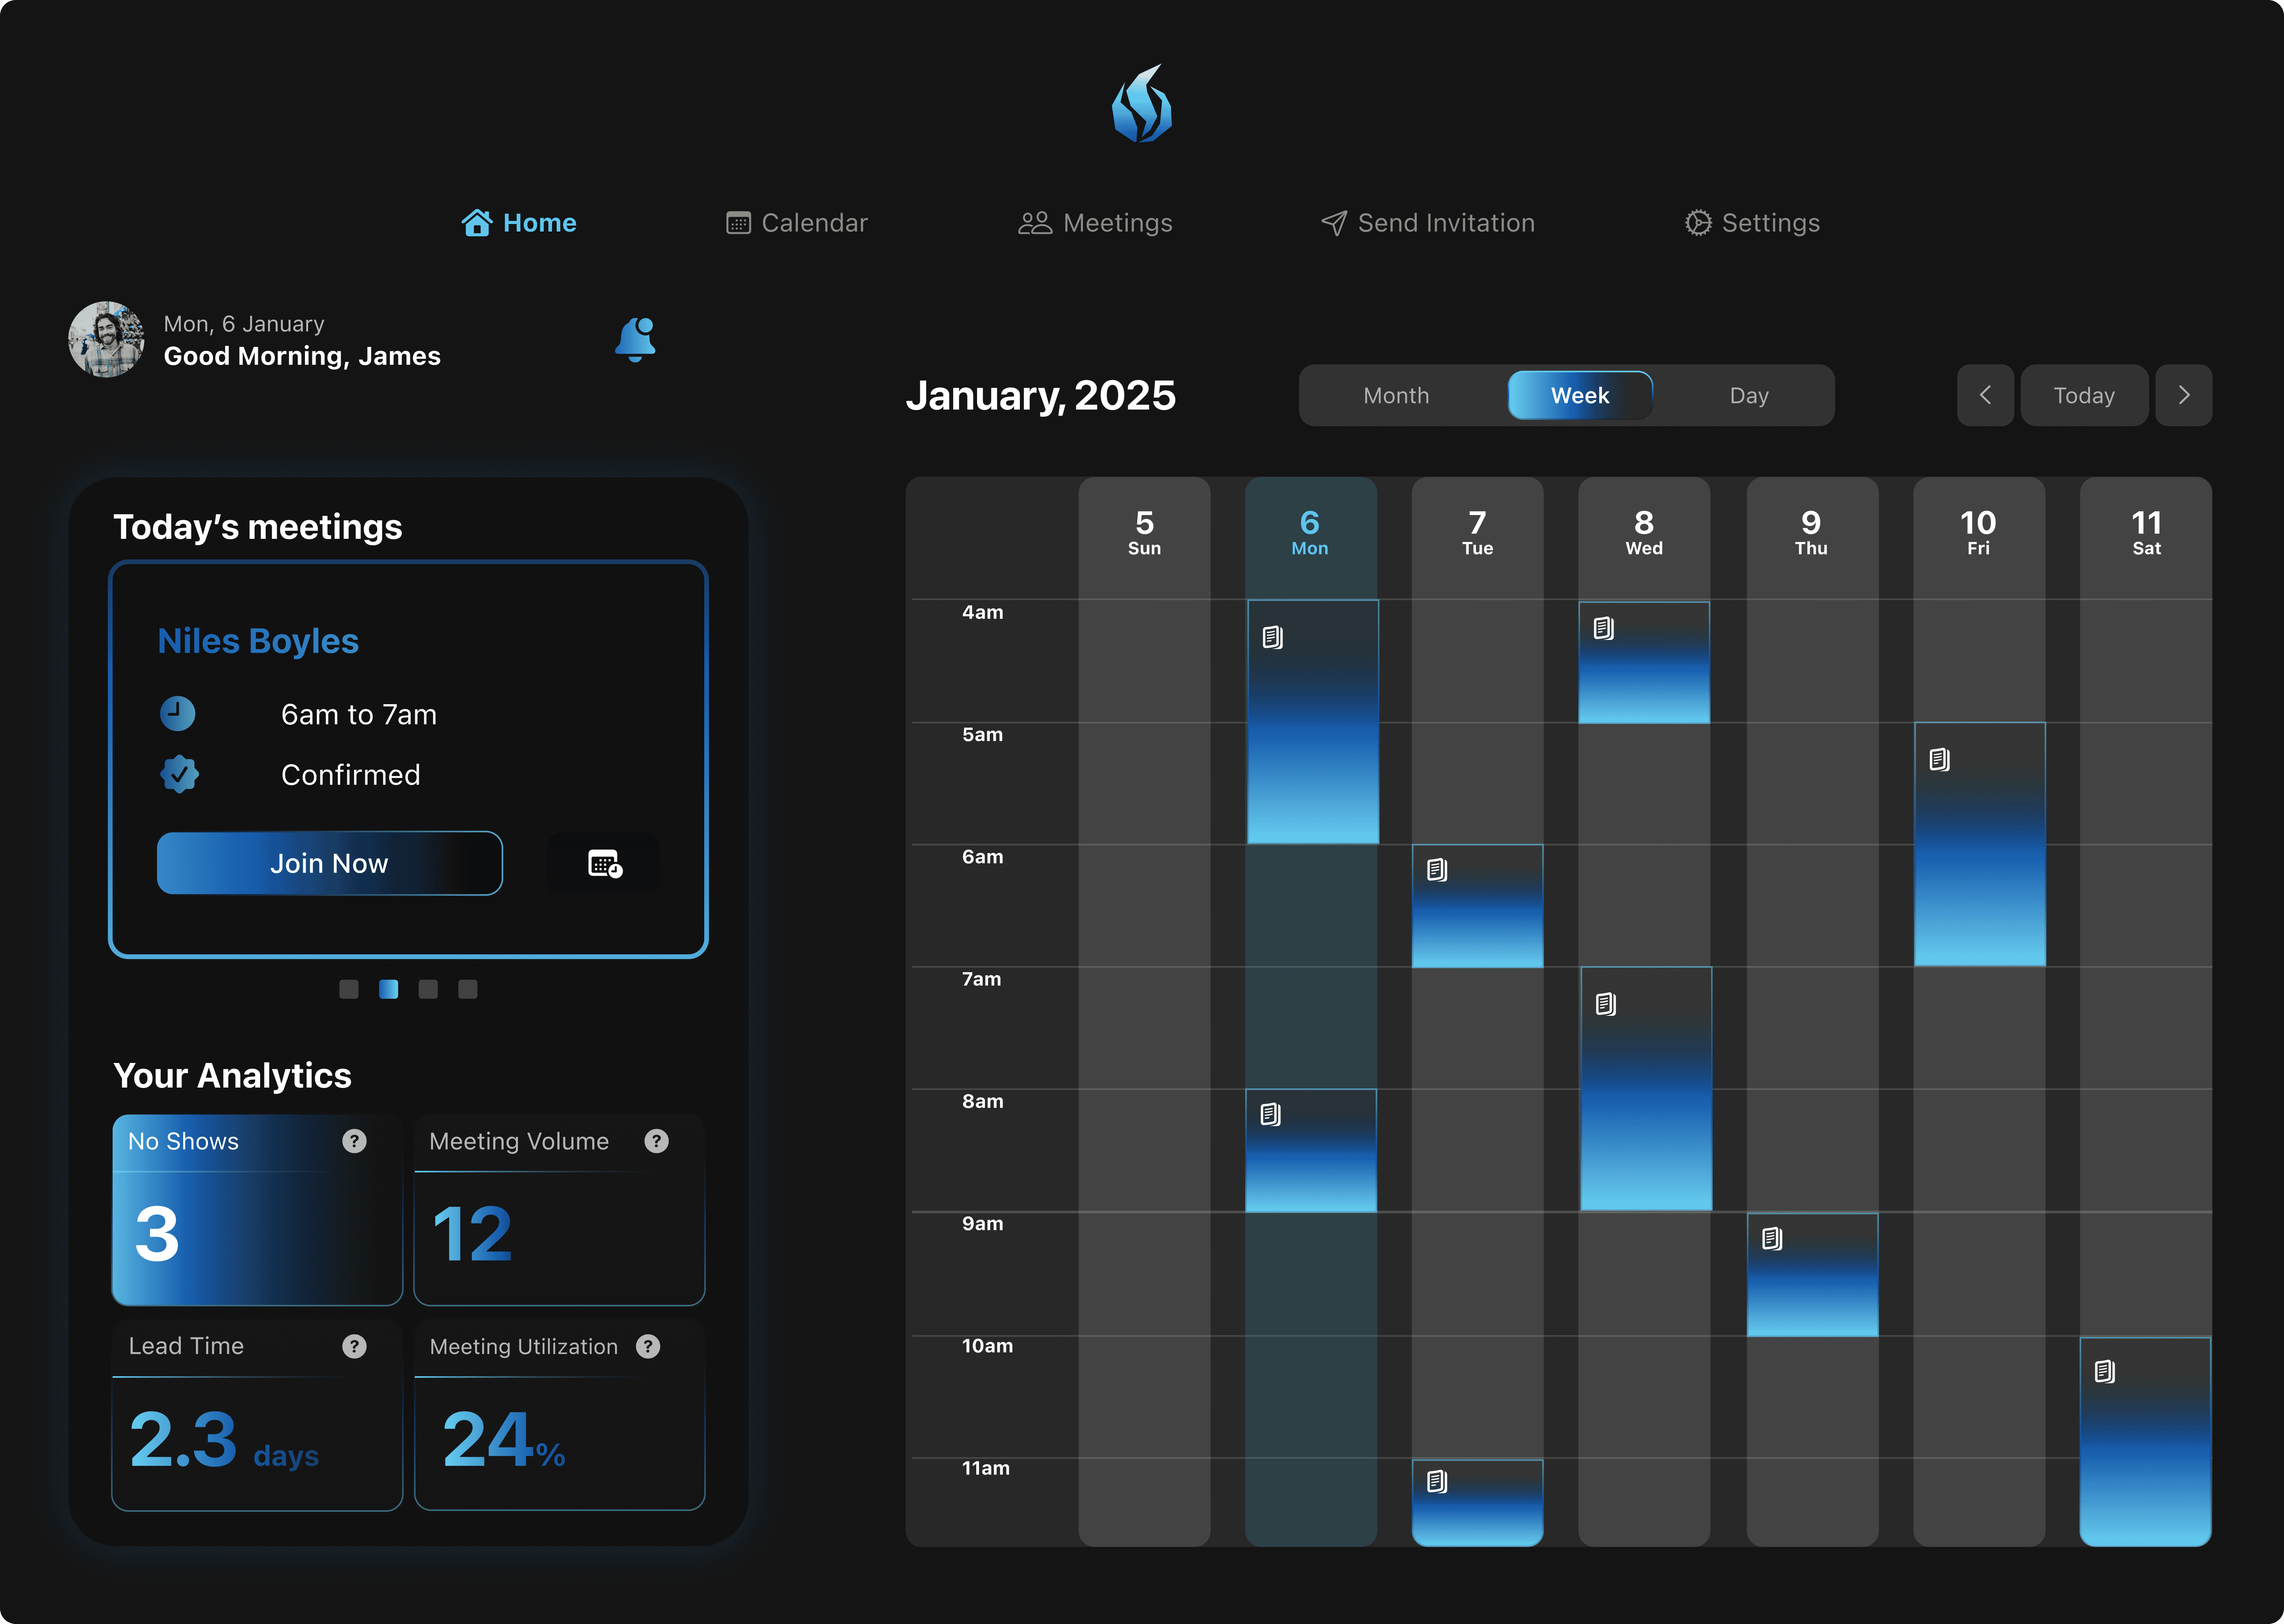Select third meeting carousel dot
This screenshot has width=2284, height=1624.
point(428,989)
